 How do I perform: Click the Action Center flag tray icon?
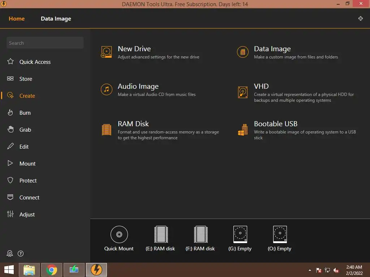[x=318, y=270]
